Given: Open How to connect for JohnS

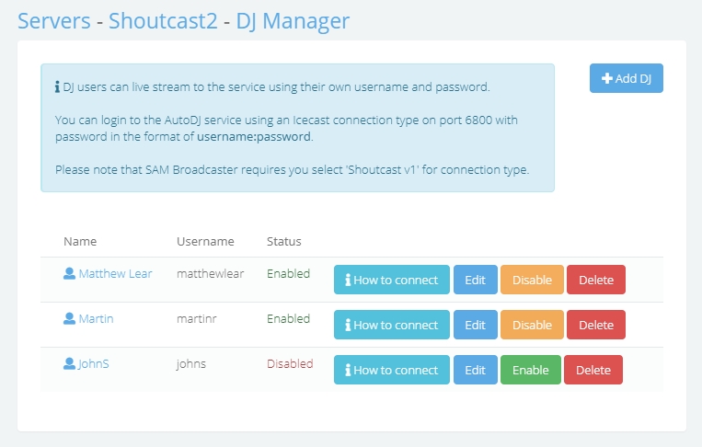Looking at the screenshot, I should coord(392,370).
